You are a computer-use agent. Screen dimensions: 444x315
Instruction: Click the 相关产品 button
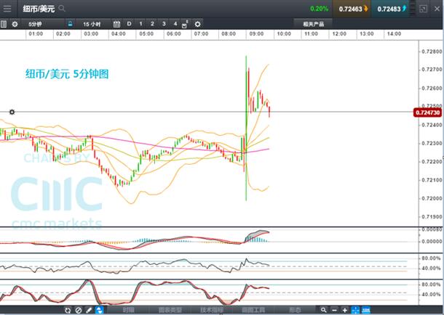click(x=313, y=24)
